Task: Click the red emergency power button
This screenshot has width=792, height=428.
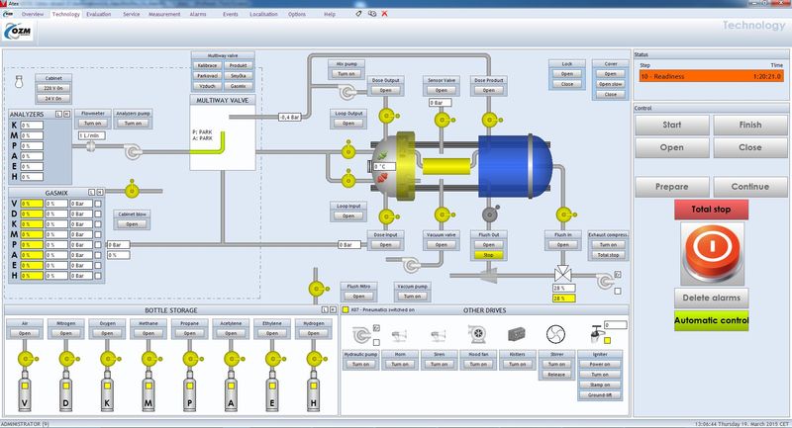Action: [711, 253]
